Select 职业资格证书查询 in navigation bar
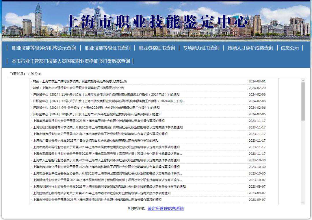312x220 pixels. click(x=157, y=48)
